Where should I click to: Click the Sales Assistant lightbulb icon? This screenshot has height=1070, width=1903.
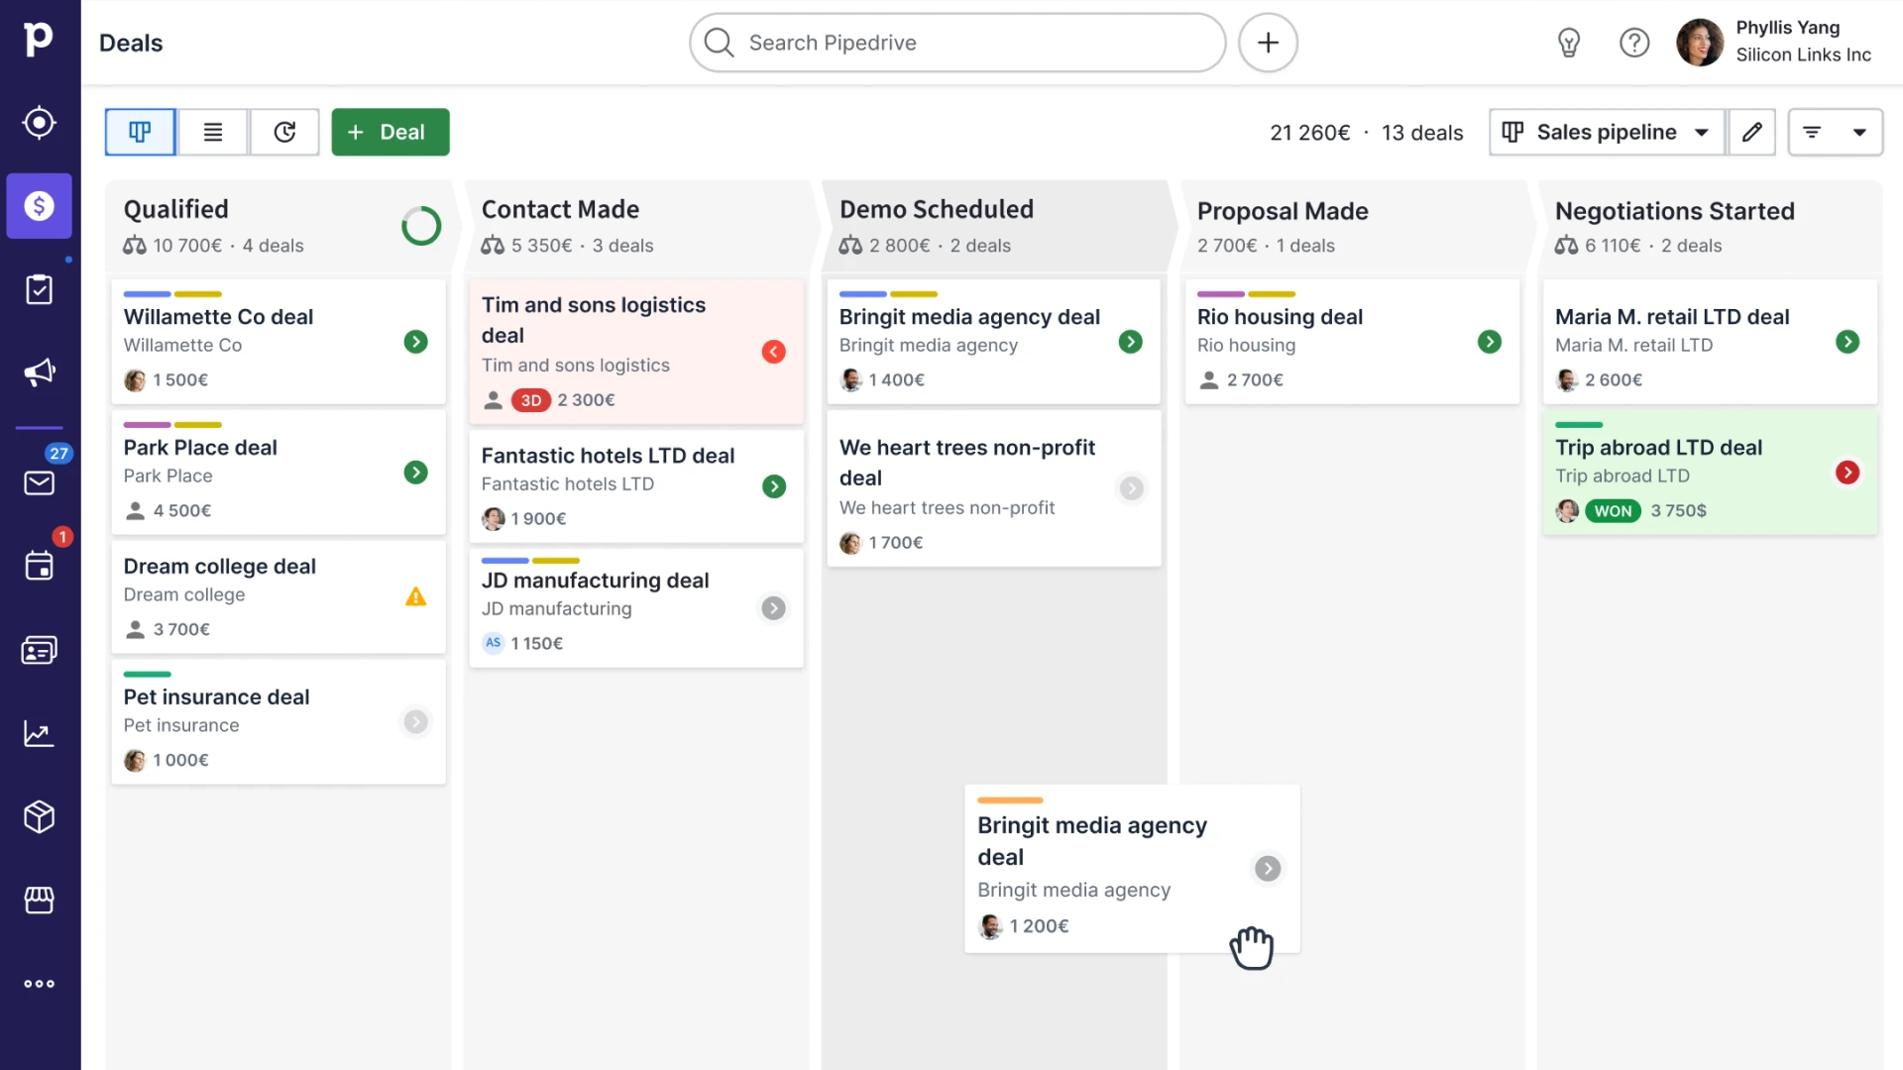click(x=1568, y=43)
